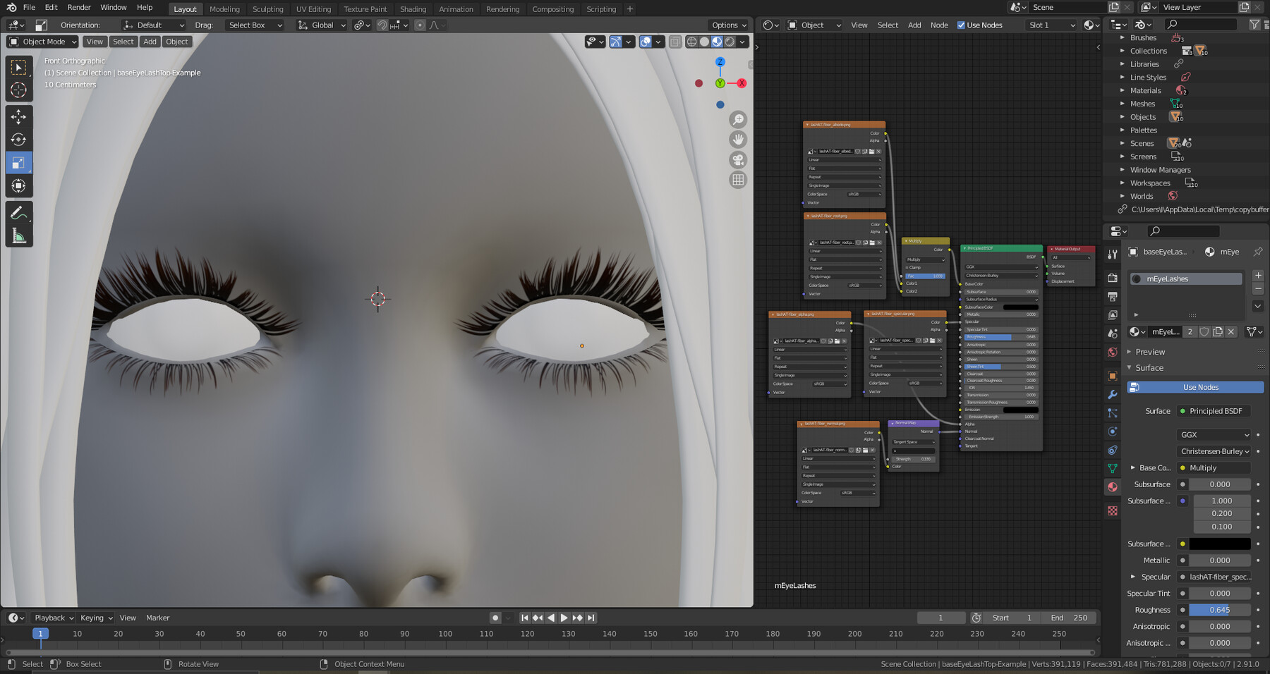Viewport: 1270px width, 674px height.
Task: Toggle the Use Nodes checkbox in shader editor
Action: click(961, 25)
